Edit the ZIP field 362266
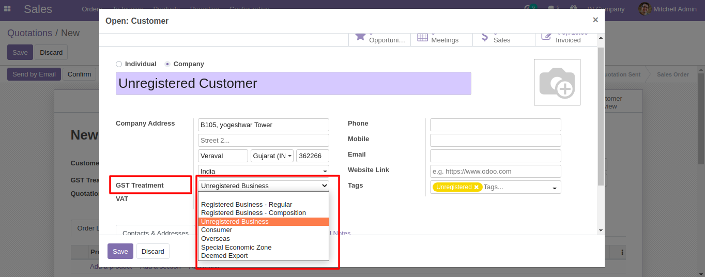 point(313,156)
